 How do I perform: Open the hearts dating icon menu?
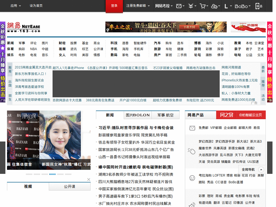(x=215, y=6)
